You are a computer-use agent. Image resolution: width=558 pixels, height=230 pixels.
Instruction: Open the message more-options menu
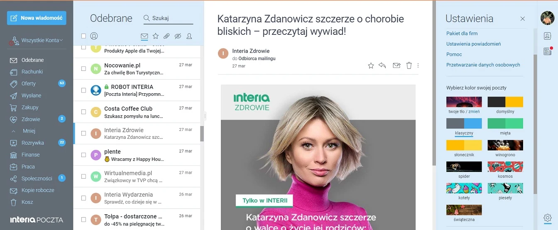click(x=418, y=65)
